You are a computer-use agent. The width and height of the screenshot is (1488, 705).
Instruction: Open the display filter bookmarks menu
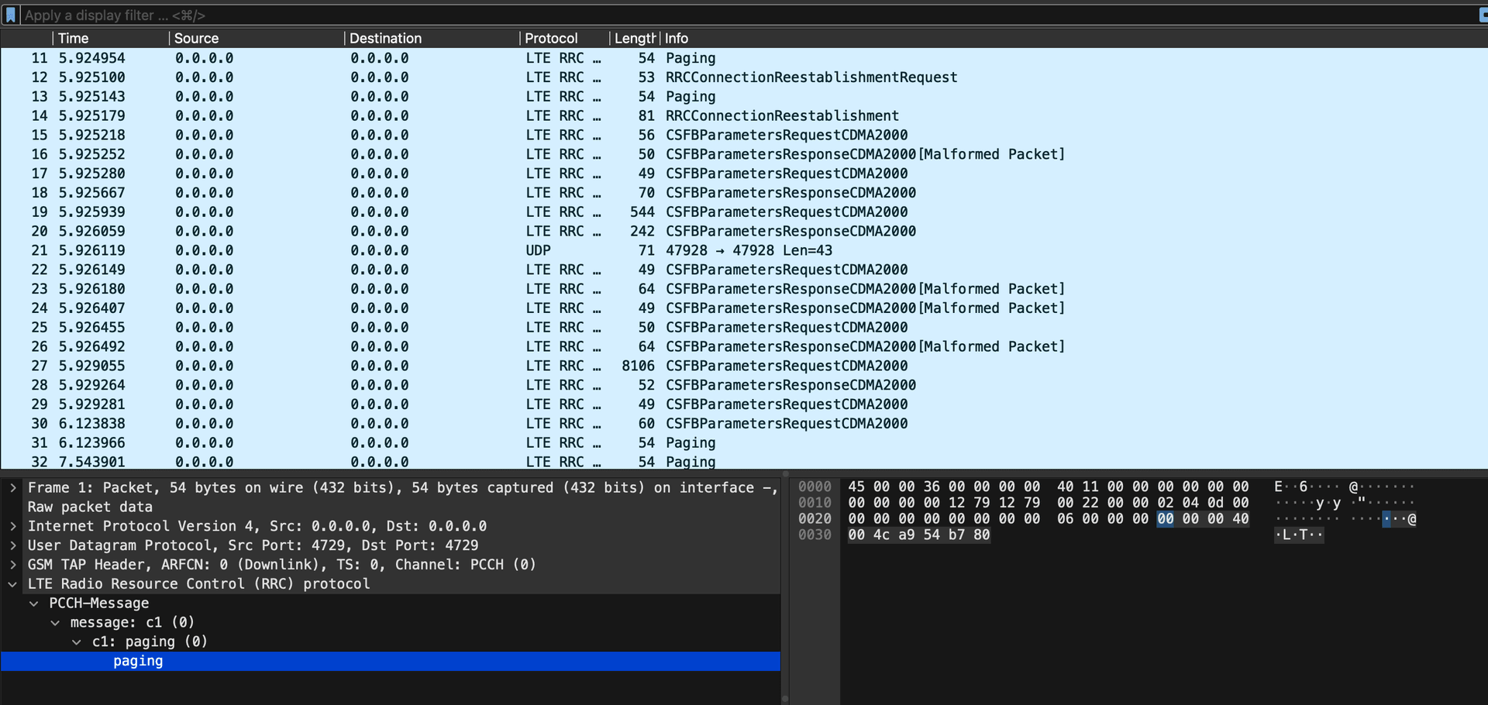9,15
